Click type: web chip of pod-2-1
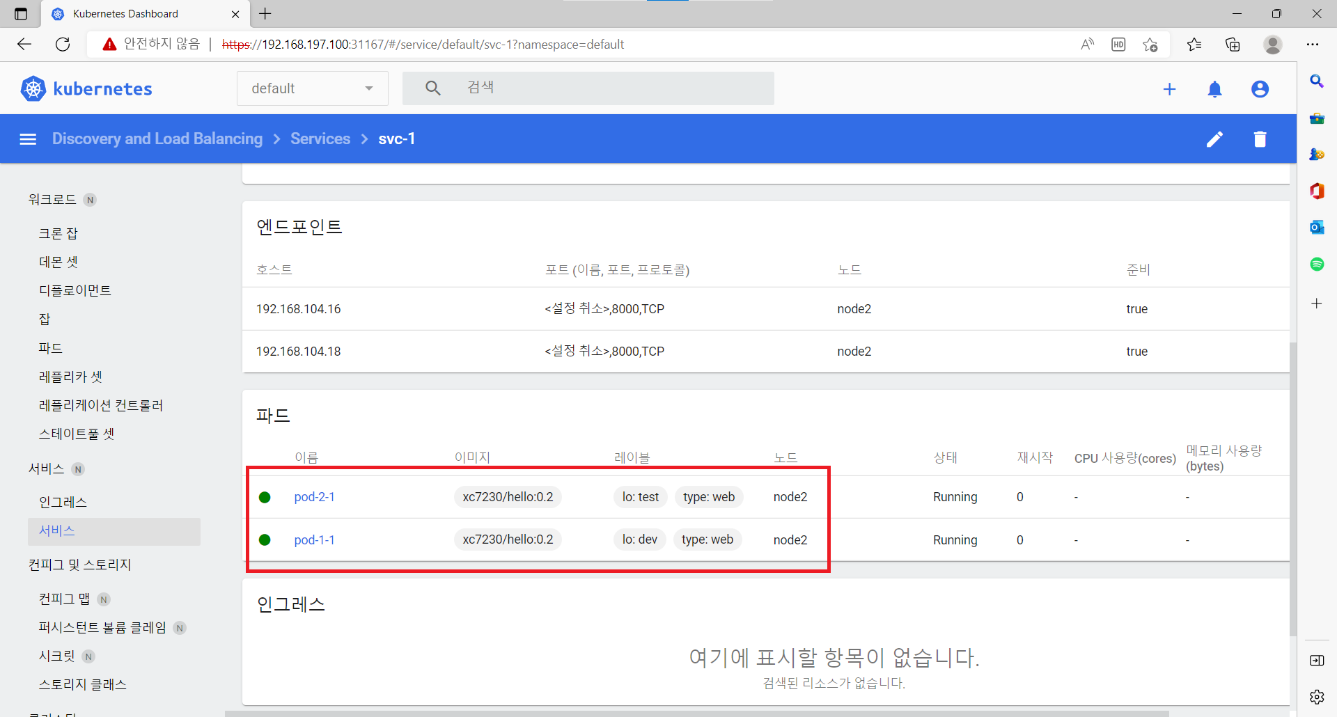 (x=709, y=497)
